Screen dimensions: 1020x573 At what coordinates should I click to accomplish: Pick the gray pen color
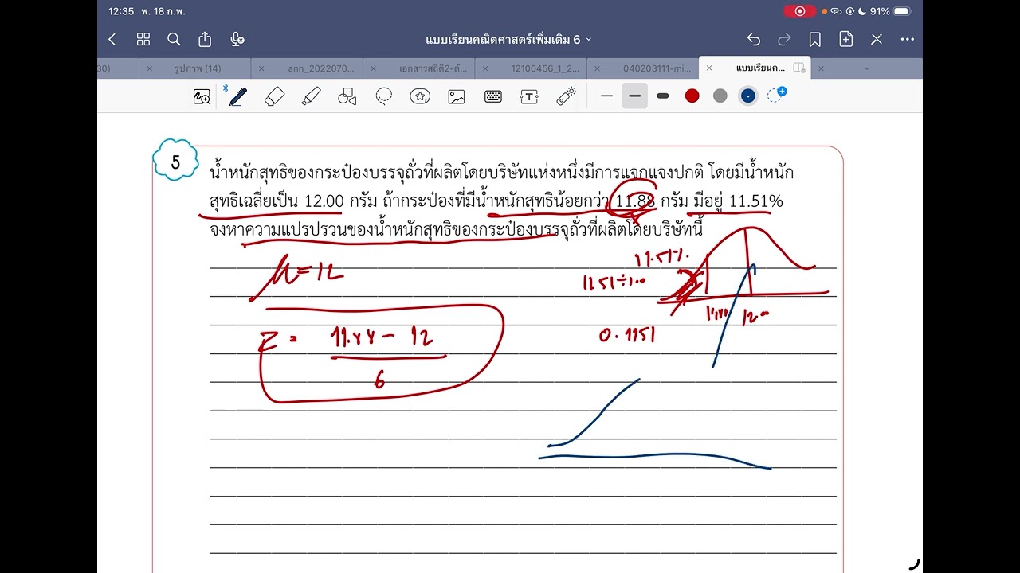(x=720, y=96)
